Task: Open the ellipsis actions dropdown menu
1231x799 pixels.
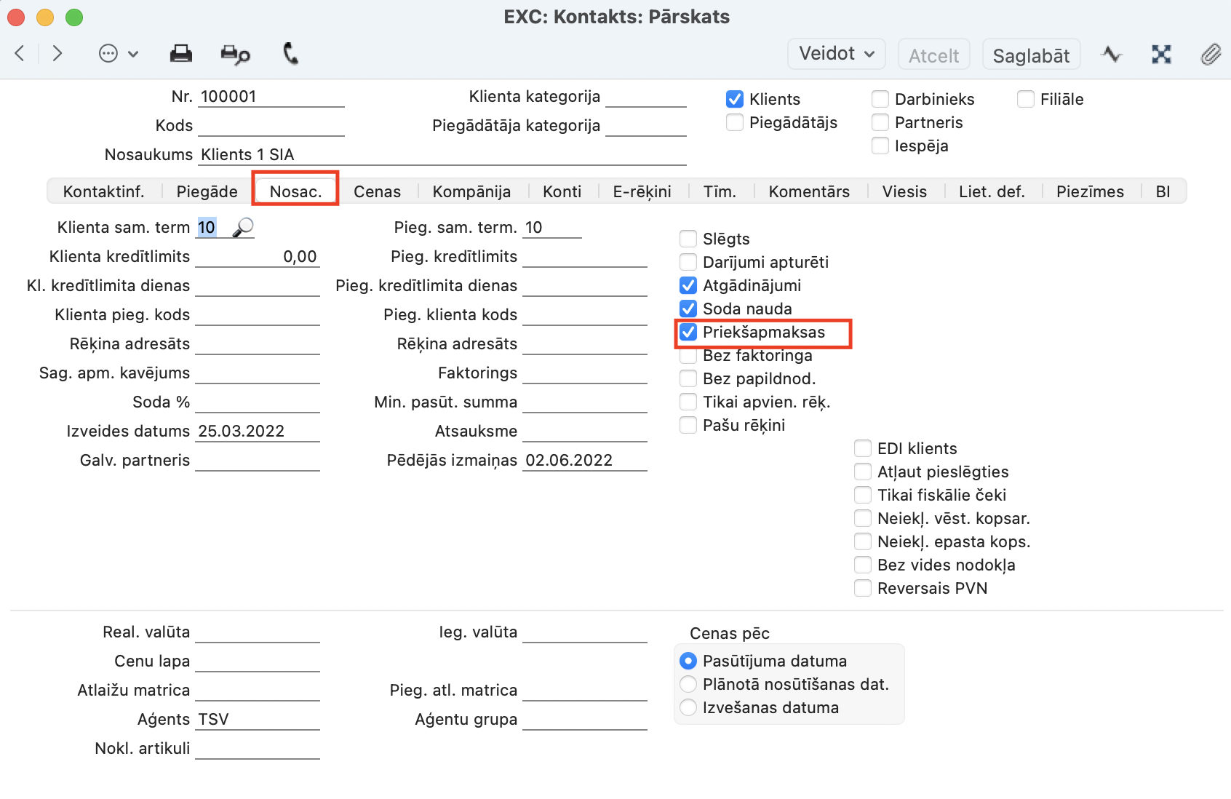Action: point(118,54)
